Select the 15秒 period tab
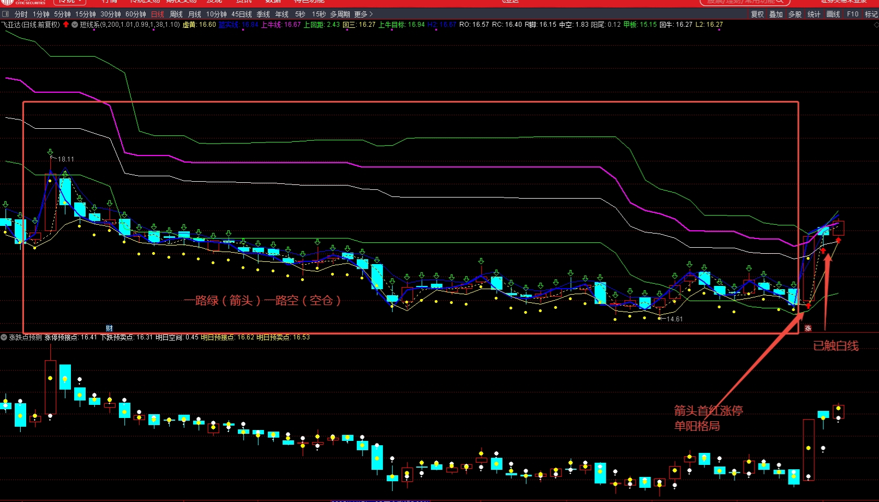Screen dimensions: 879x502 [x=319, y=14]
